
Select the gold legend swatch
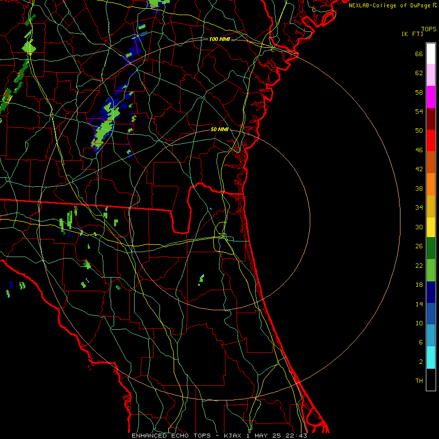coord(431,206)
